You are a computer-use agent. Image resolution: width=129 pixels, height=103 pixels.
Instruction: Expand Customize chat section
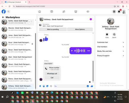[111, 42]
